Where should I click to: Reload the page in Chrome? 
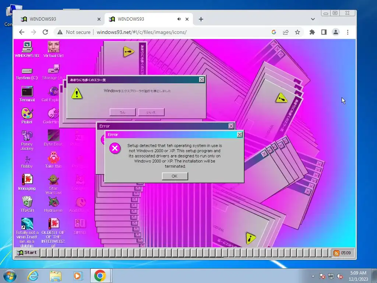[45, 32]
